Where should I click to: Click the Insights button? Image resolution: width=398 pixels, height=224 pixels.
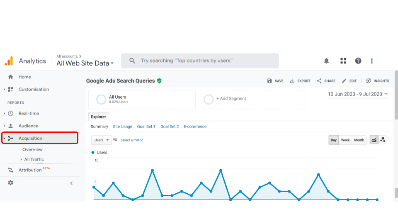click(377, 81)
